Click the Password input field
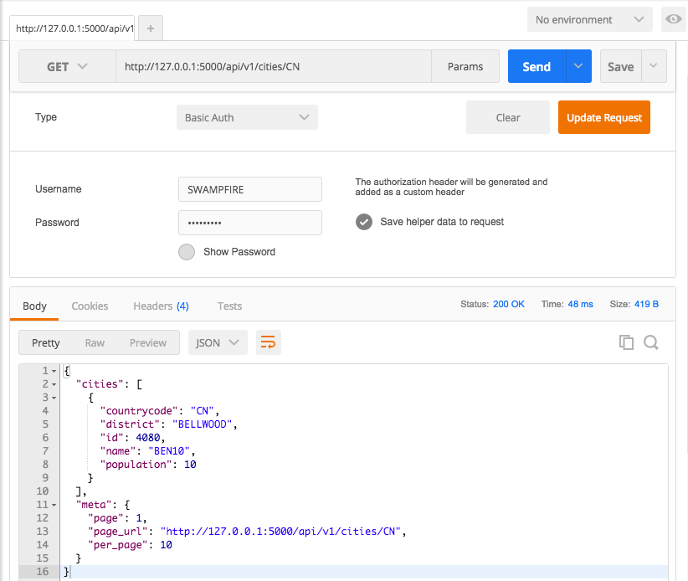The height and width of the screenshot is (581, 688). [x=250, y=223]
